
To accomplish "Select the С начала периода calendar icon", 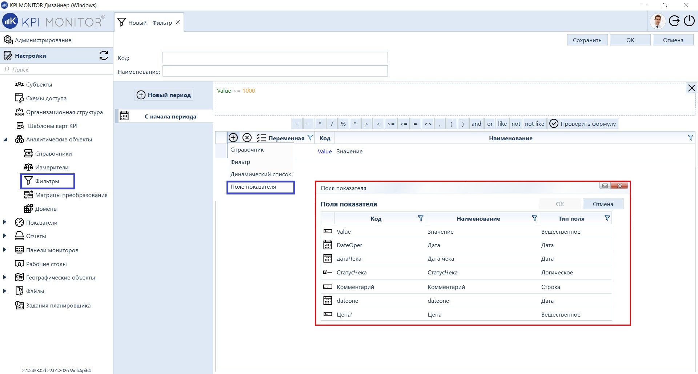I will pyautogui.click(x=124, y=116).
